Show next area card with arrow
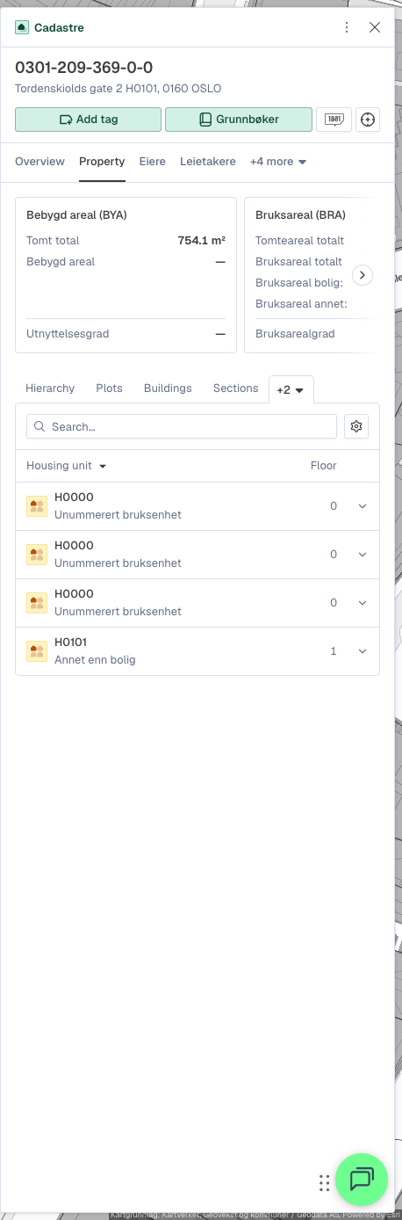This screenshot has width=402, height=1220. tap(363, 275)
